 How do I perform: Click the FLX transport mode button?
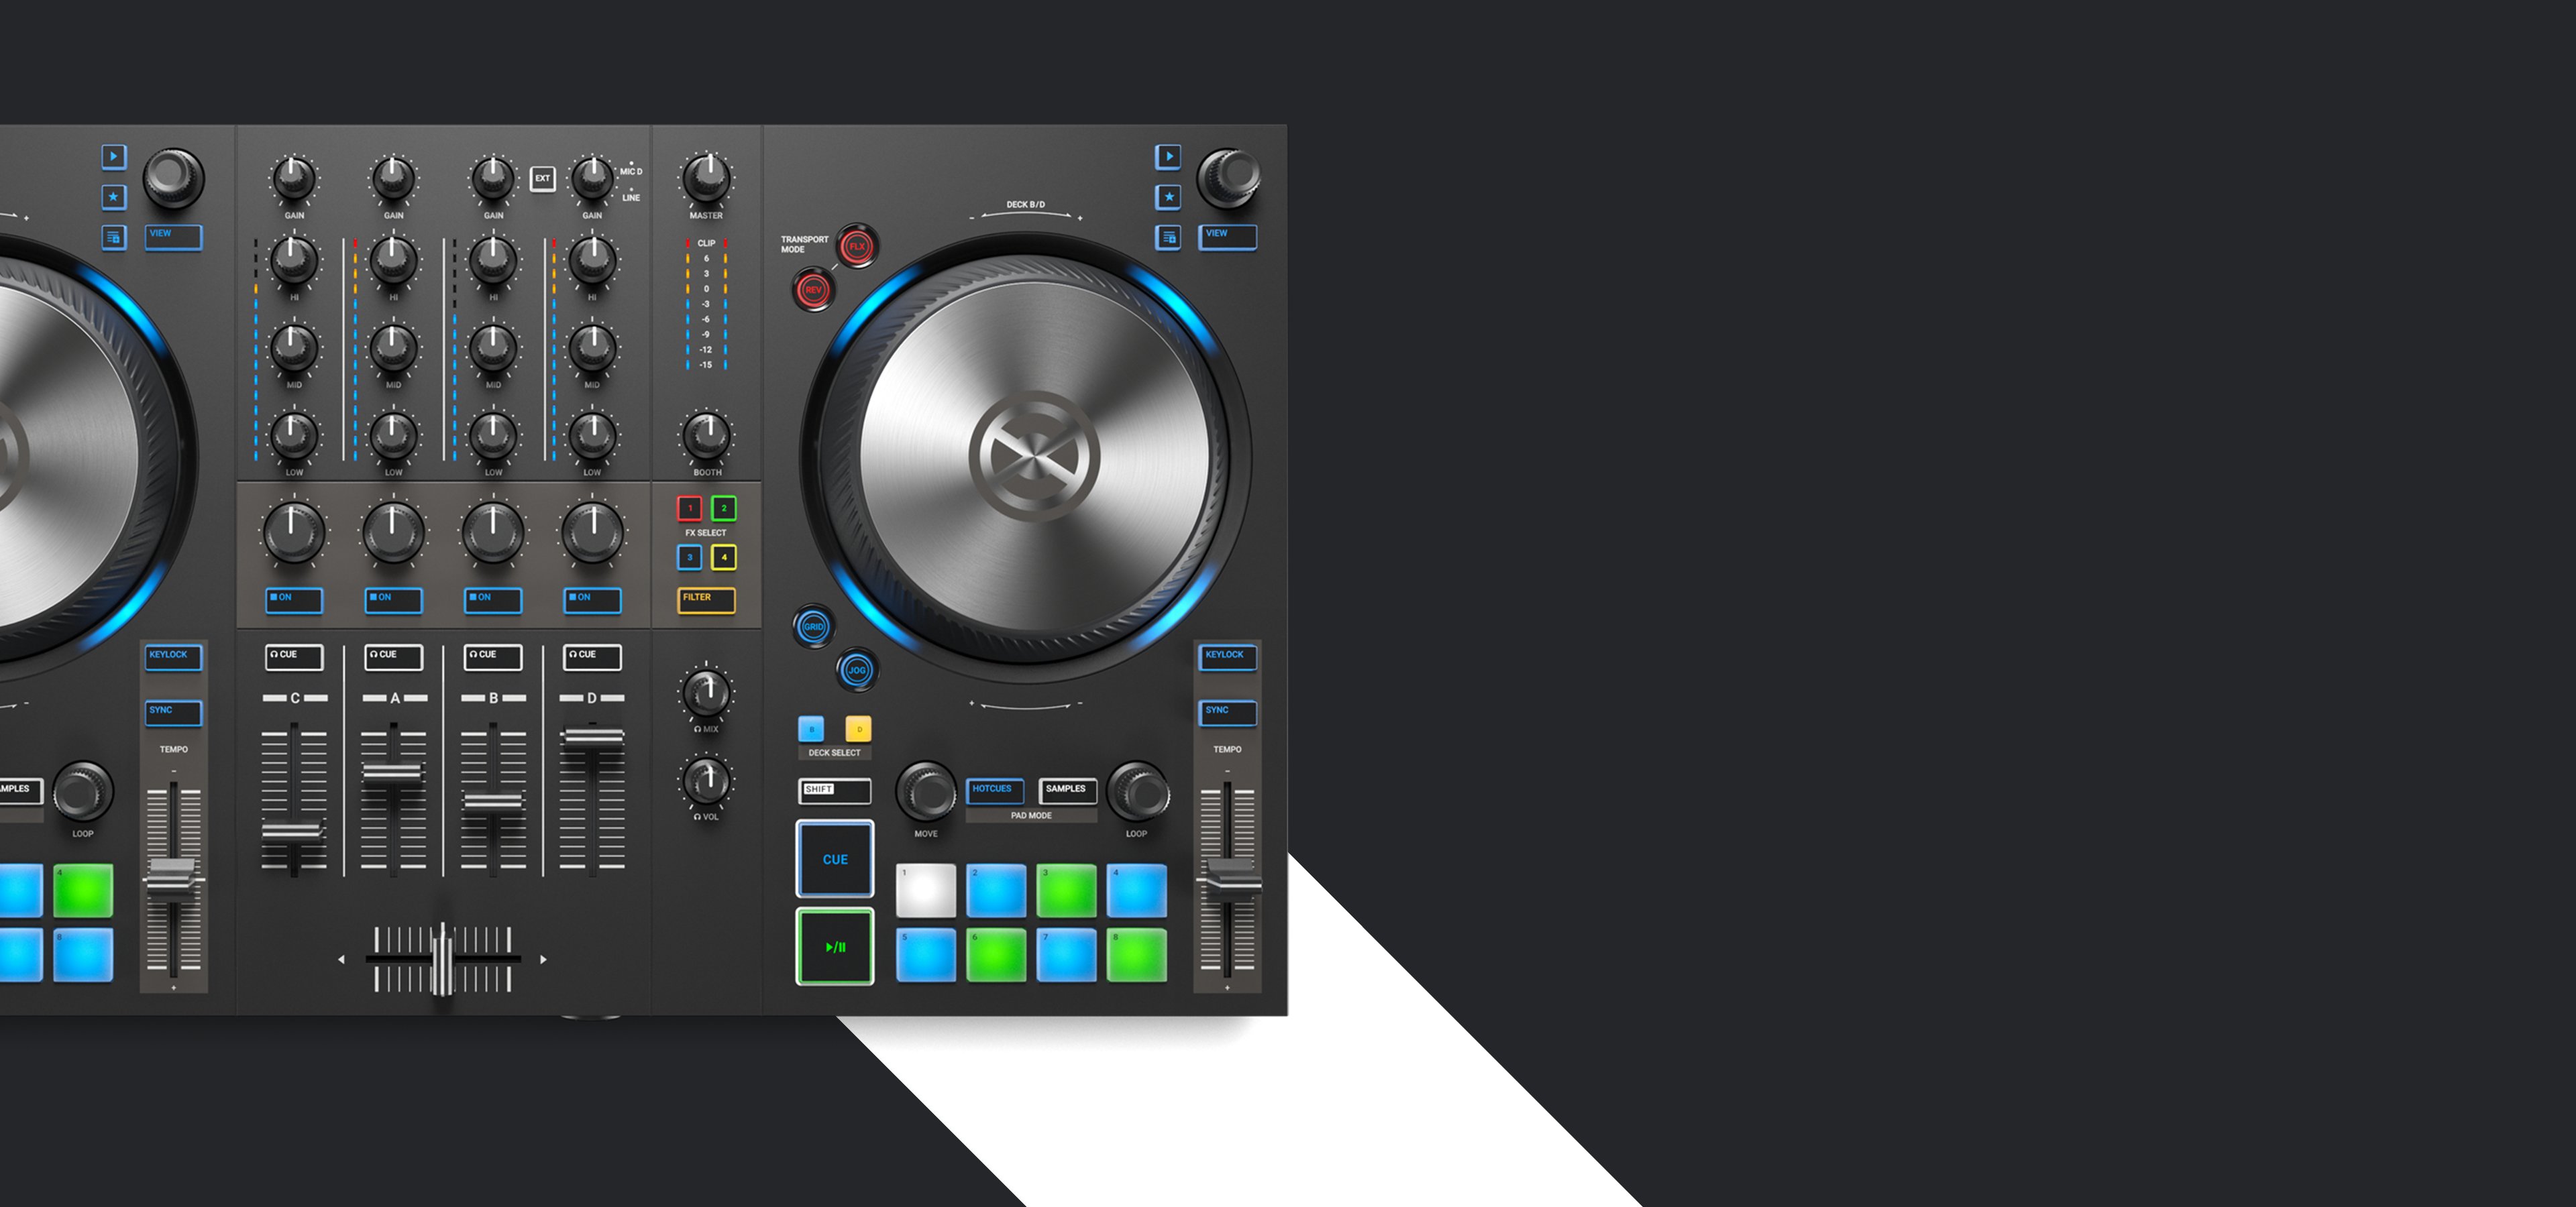[857, 246]
